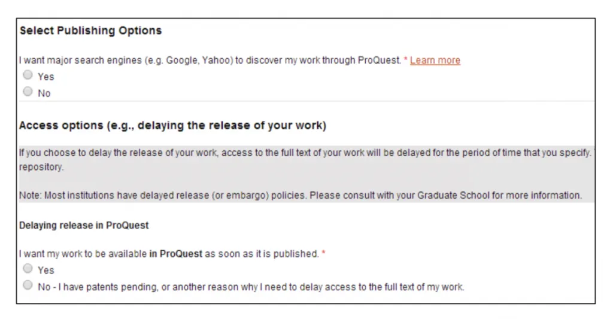Click the word 'repository' in the gray box
Screen dimensions: 613x319
[40, 167]
